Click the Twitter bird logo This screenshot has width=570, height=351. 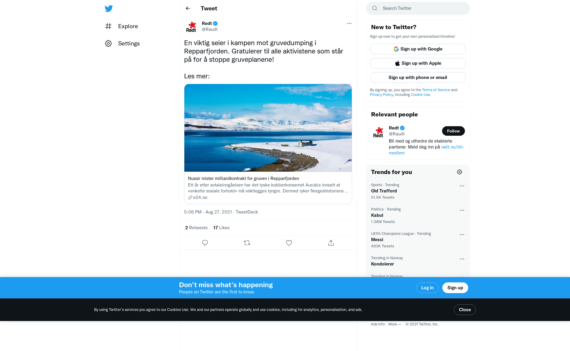pyautogui.click(x=109, y=8)
